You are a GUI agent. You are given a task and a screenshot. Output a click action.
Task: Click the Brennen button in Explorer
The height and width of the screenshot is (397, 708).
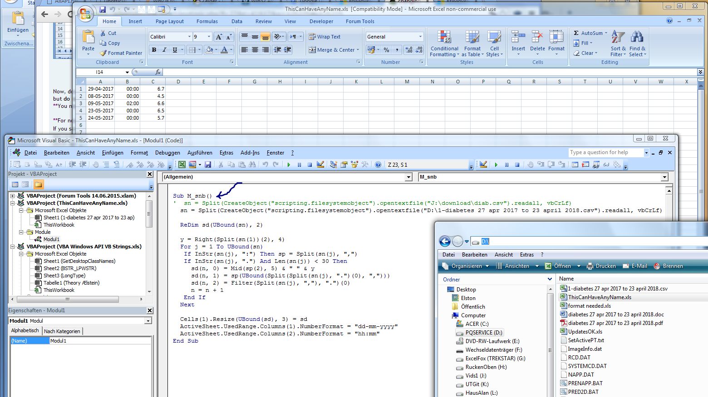668,266
